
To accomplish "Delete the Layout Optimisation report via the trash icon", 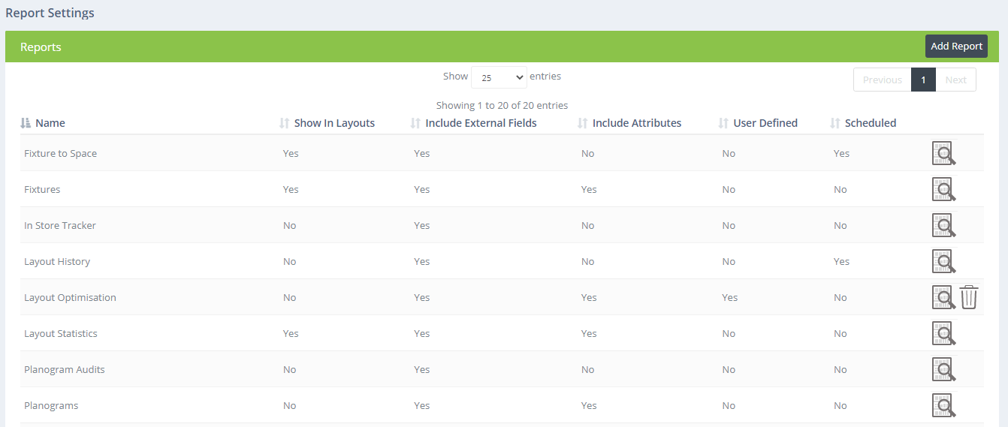I will tap(969, 297).
